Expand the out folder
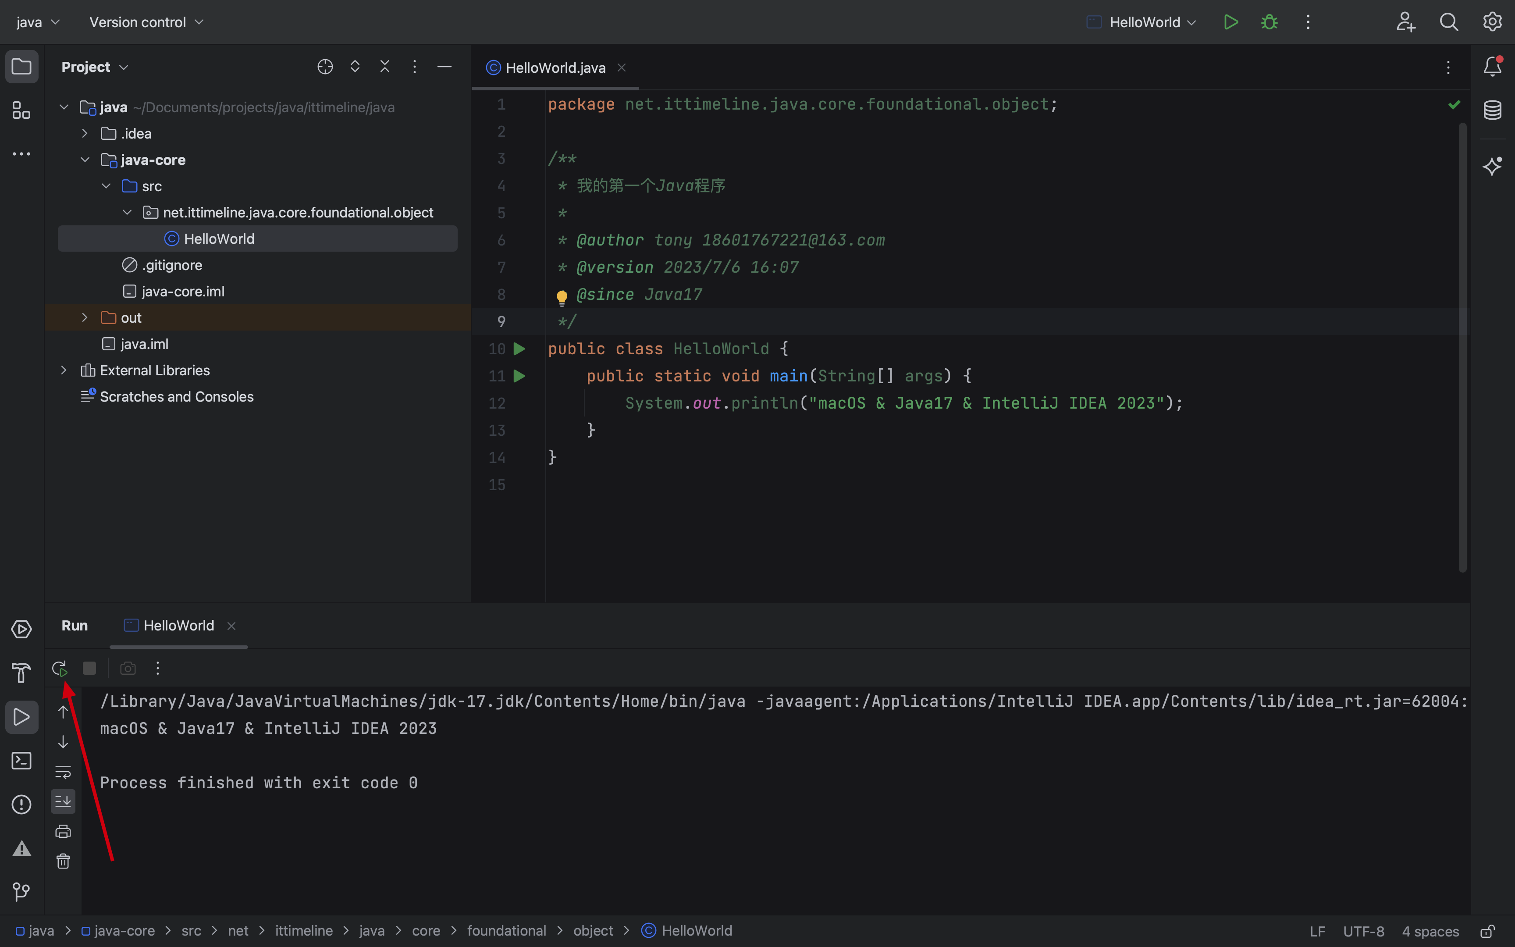Viewport: 1515px width, 947px height. (85, 317)
